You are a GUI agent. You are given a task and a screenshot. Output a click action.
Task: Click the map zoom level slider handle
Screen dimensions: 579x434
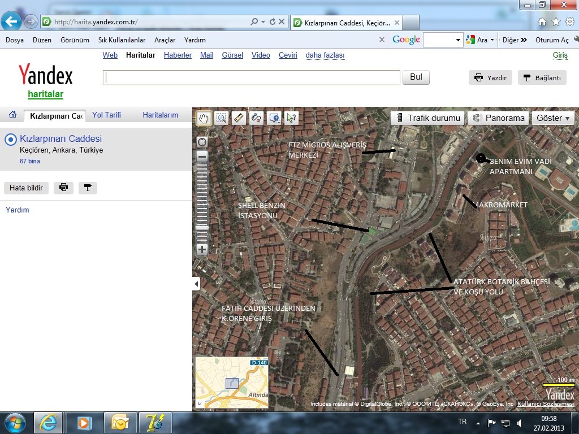click(202, 227)
